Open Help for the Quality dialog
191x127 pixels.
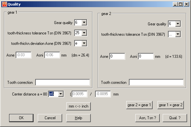[78, 118]
